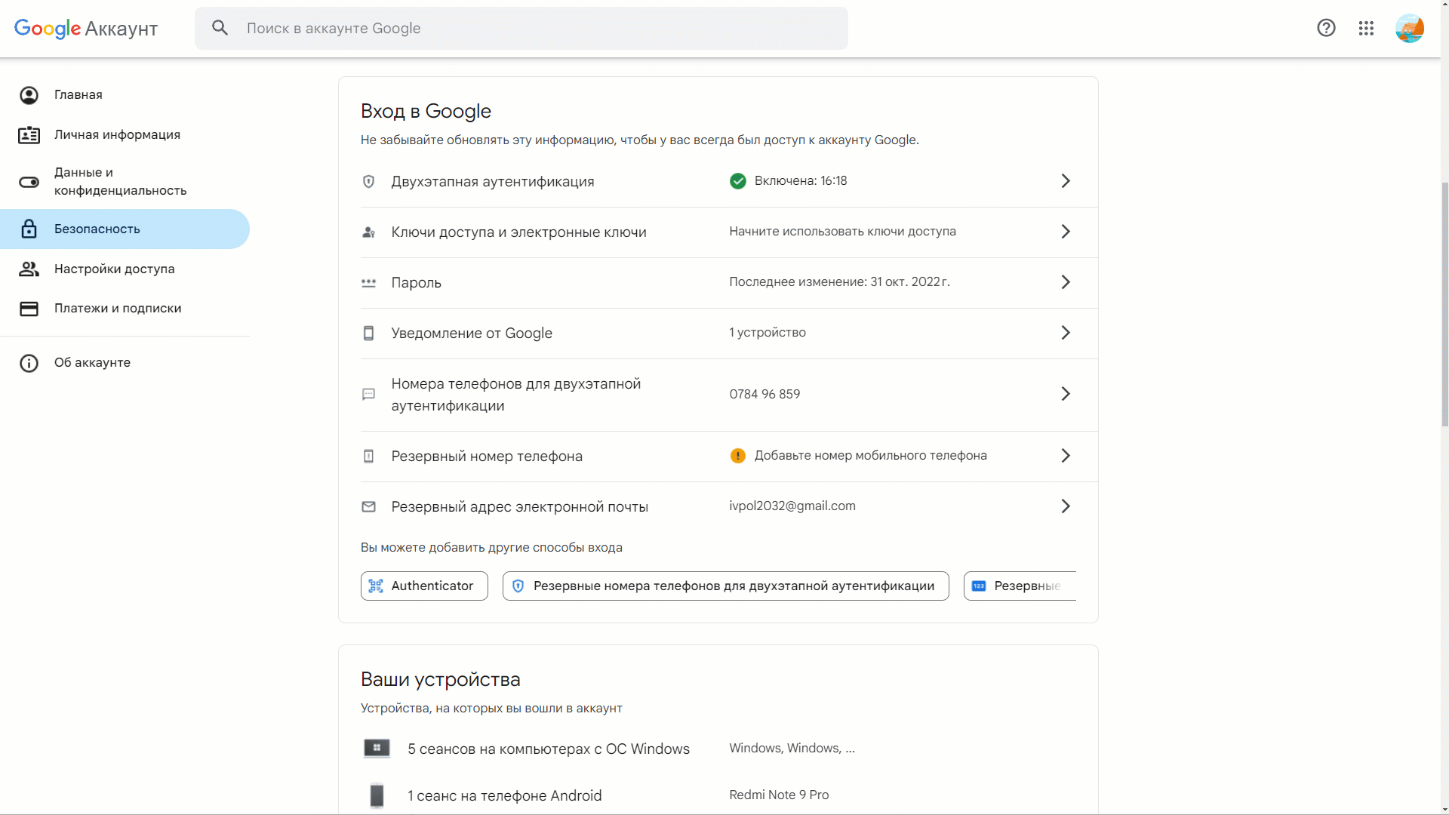Image resolution: width=1449 pixels, height=815 pixels.
Task: Open the profile avatar picture
Action: coord(1409,29)
